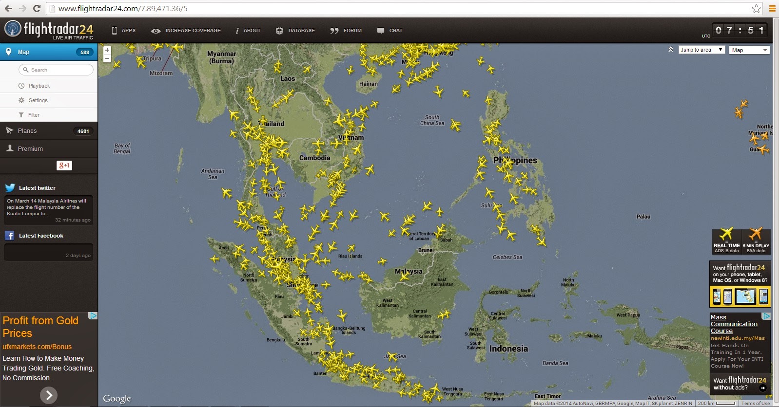The width and height of the screenshot is (779, 407).
Task: Click the double-chevron collapse arrow near Jump to area
Action: click(671, 50)
